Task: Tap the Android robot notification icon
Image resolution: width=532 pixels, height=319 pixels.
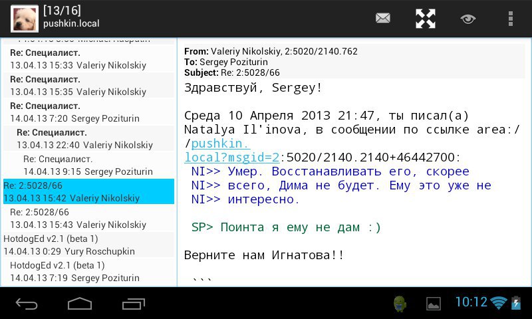Action: (400, 304)
